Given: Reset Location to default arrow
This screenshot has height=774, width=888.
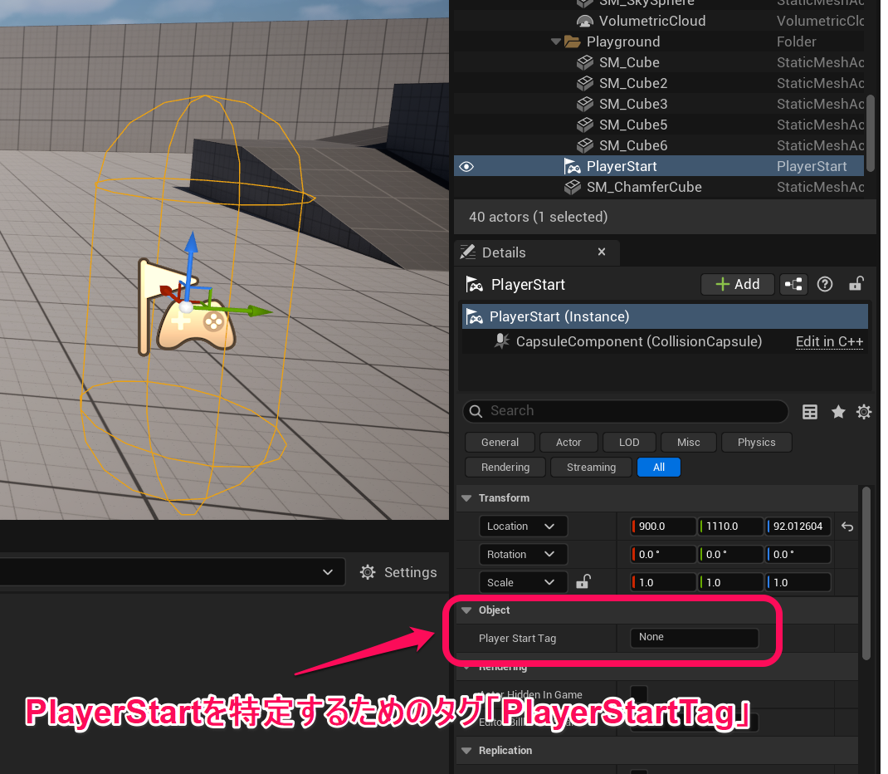Looking at the screenshot, I should tap(847, 527).
